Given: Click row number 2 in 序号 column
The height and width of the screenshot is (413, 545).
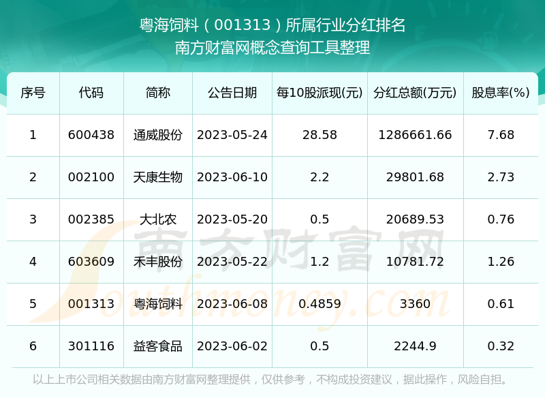Looking at the screenshot, I should coord(33,177).
